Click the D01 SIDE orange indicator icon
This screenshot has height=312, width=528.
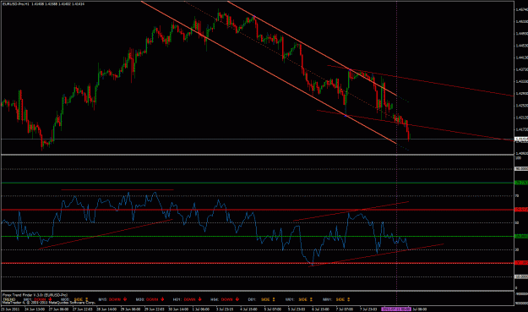[274, 299]
